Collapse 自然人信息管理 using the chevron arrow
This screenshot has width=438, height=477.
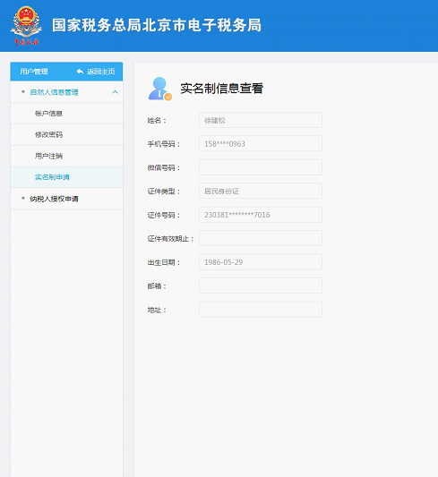(x=115, y=92)
